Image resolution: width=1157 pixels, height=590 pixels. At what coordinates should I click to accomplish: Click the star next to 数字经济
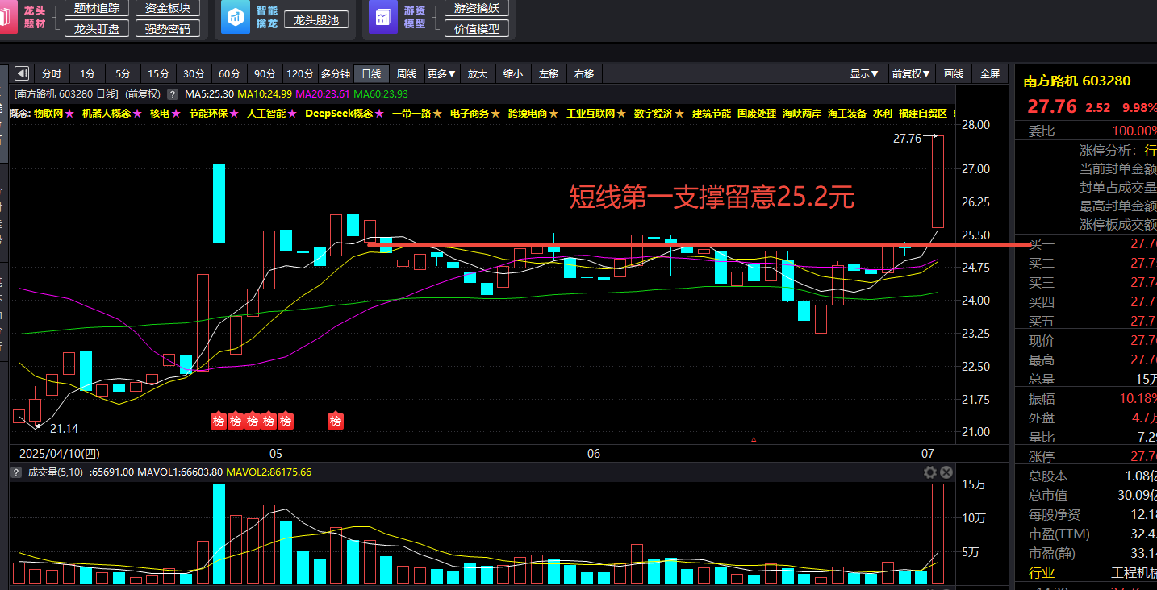click(679, 114)
